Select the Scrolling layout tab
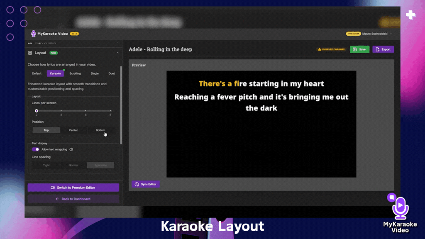Image resolution: width=425 pixels, height=239 pixels. [x=75, y=73]
